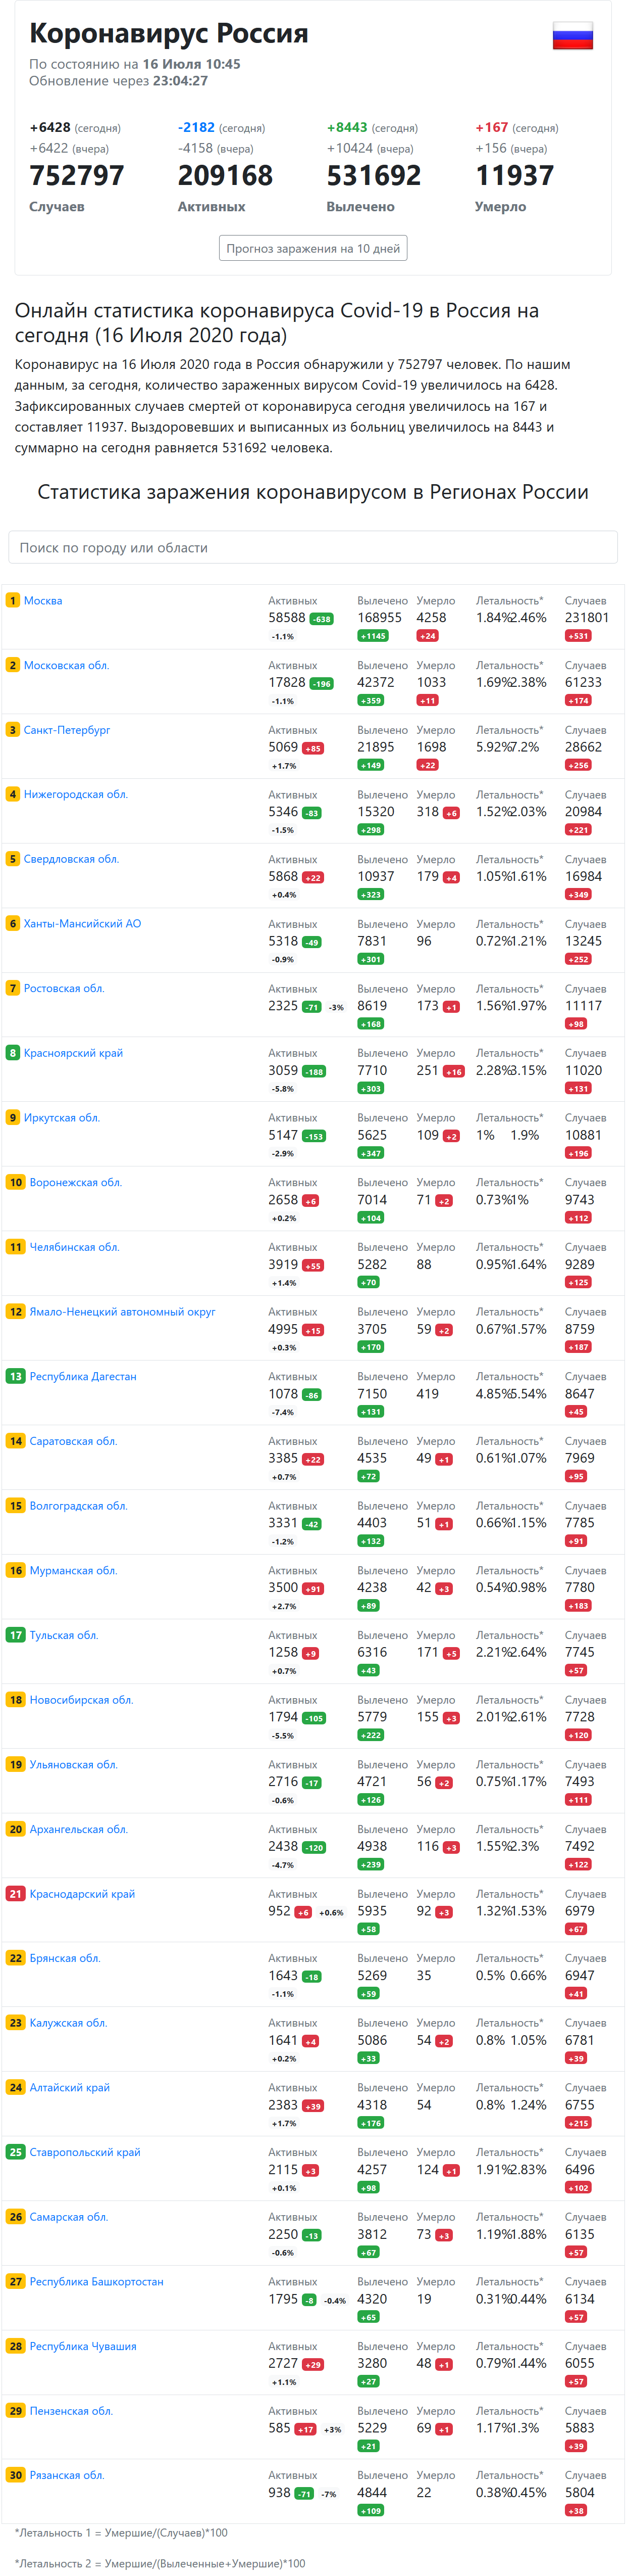Open the Москва region link
Image resolution: width=627 pixels, height=2576 pixels.
[43, 601]
